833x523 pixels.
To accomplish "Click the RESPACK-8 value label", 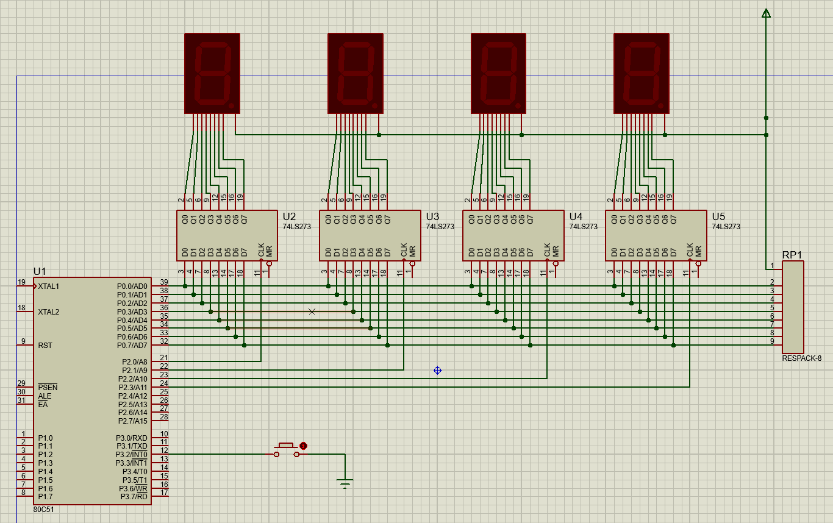I will coord(802,358).
